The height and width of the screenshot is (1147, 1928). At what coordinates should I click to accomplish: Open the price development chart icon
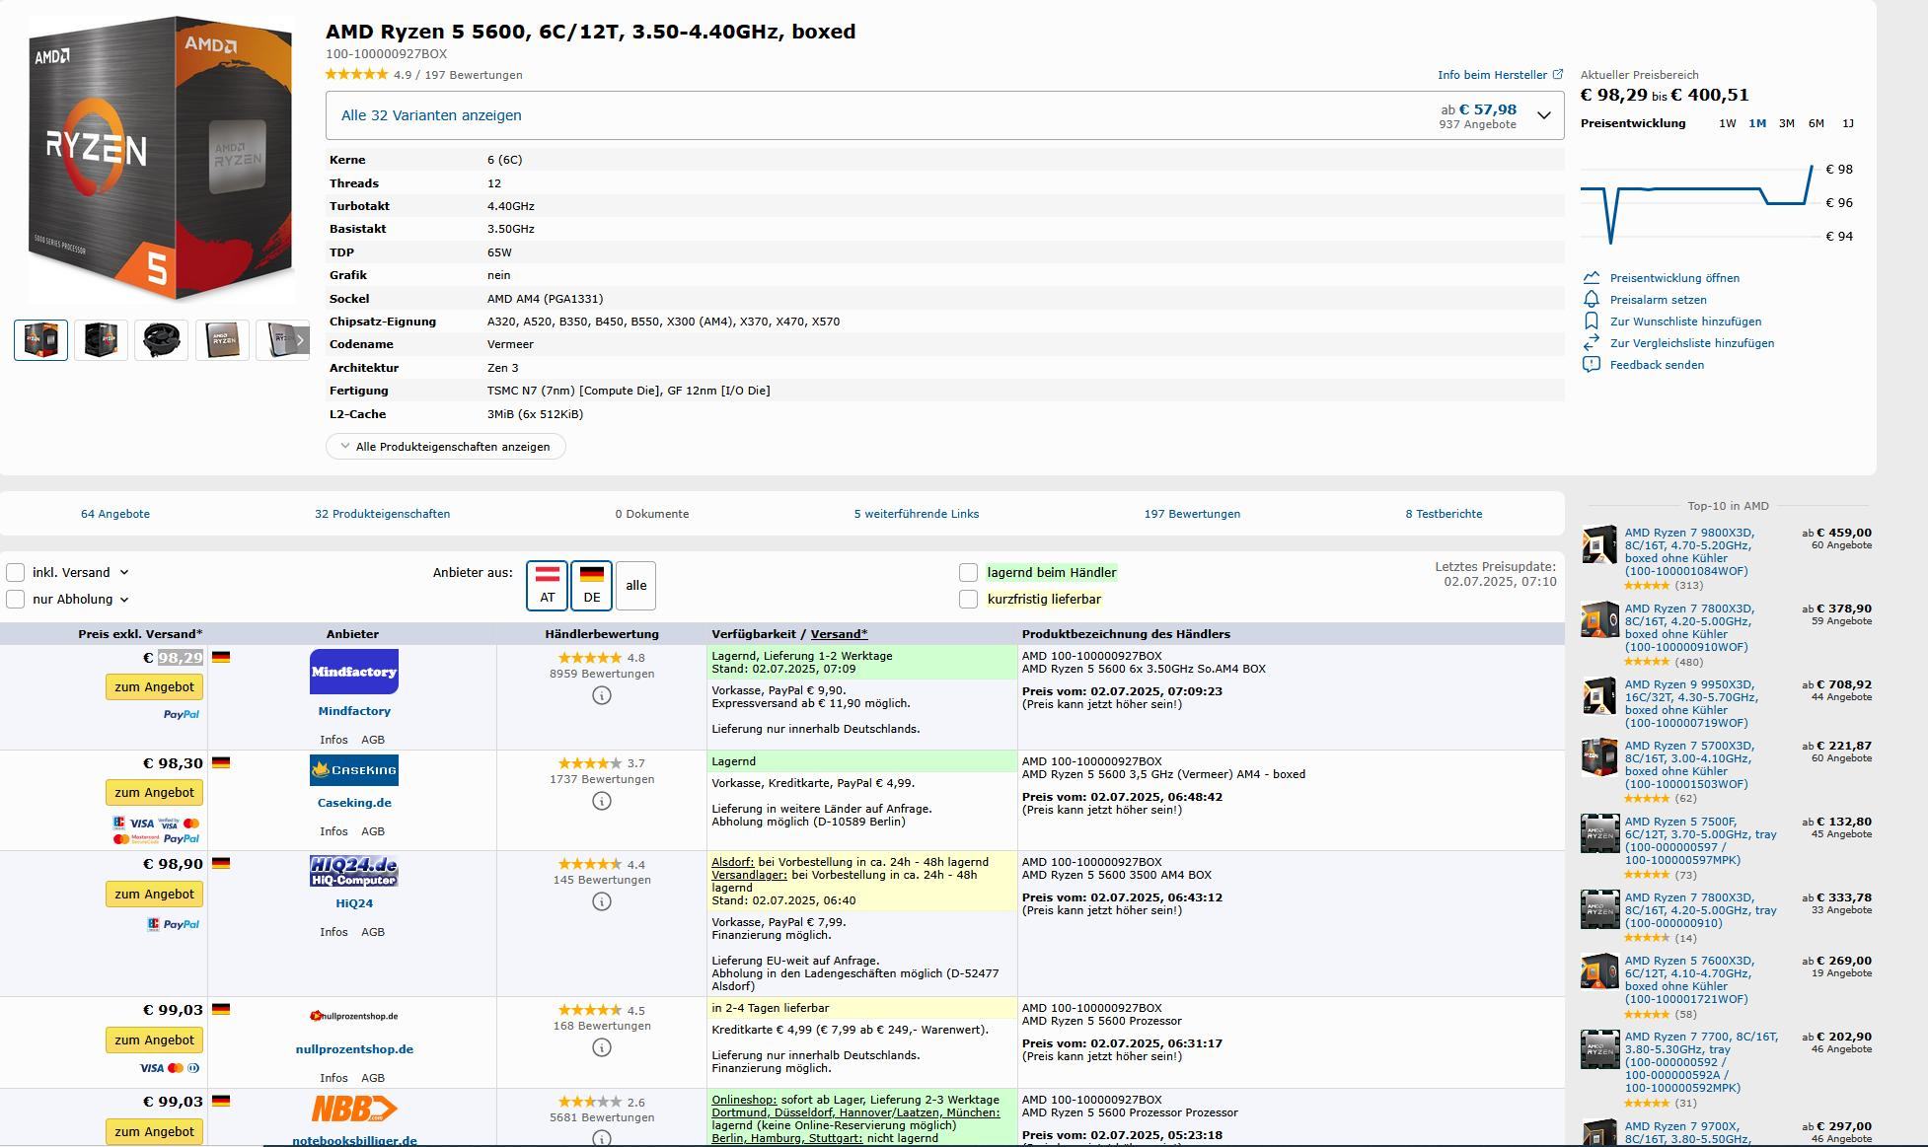click(1591, 277)
